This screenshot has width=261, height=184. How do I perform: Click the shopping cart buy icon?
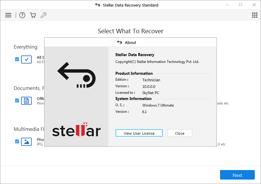coord(33,15)
